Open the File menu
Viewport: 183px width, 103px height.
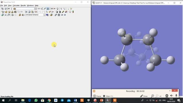point(1,5)
